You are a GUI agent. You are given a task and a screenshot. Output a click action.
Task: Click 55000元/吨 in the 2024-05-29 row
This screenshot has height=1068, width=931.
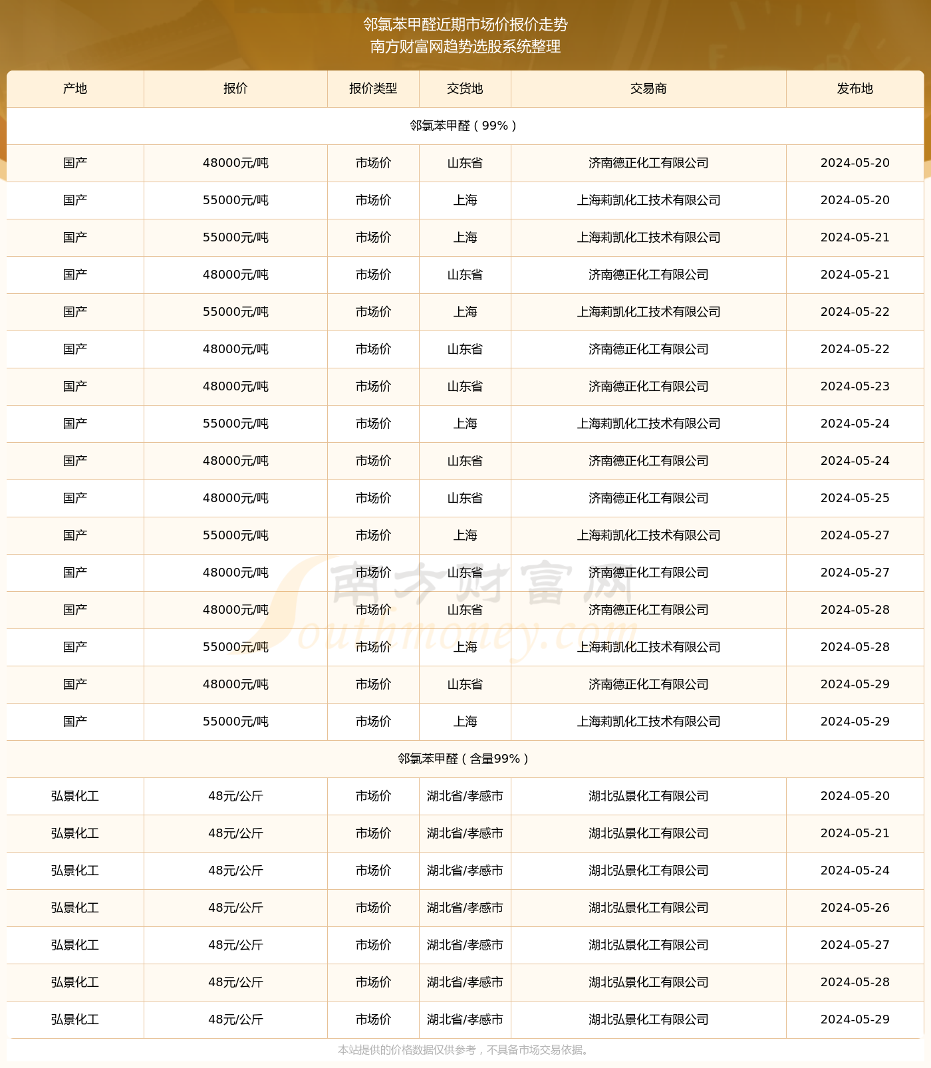pos(235,722)
